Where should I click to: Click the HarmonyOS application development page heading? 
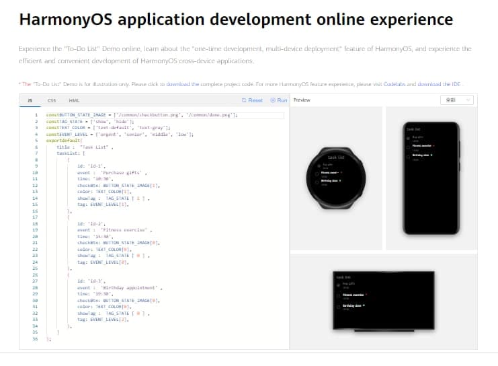(x=236, y=20)
